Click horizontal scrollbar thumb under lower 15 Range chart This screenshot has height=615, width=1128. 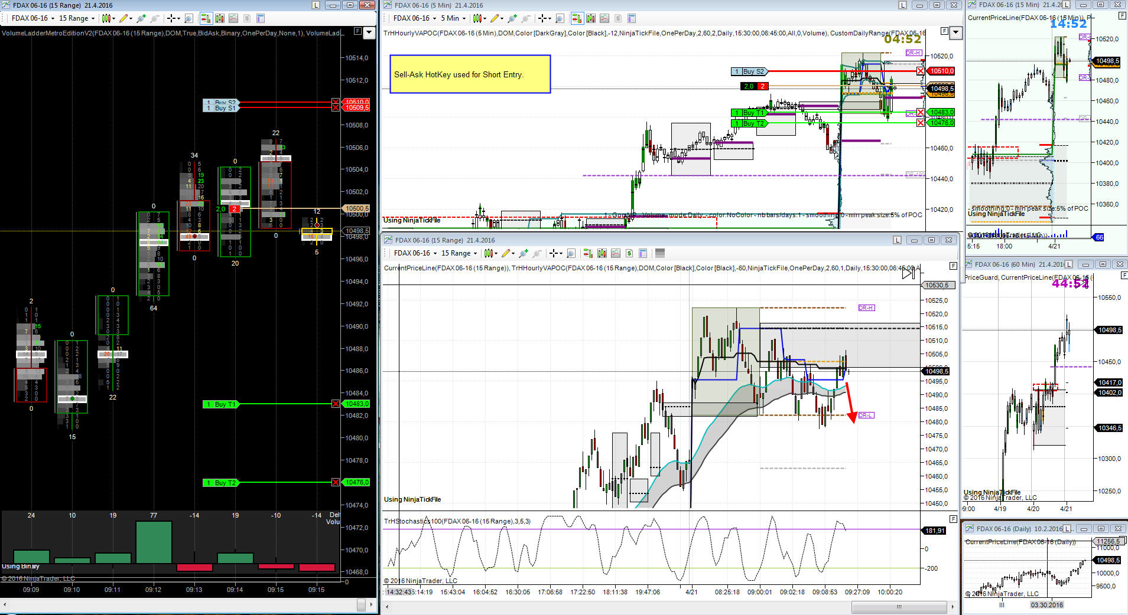coord(899,607)
